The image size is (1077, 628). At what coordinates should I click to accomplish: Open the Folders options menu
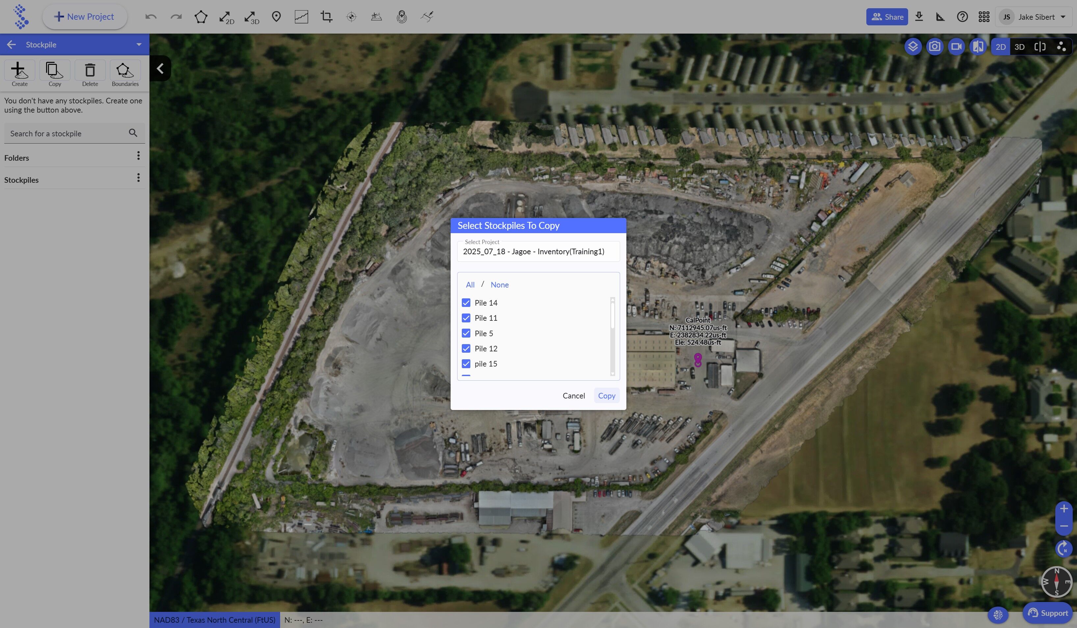pyautogui.click(x=138, y=156)
